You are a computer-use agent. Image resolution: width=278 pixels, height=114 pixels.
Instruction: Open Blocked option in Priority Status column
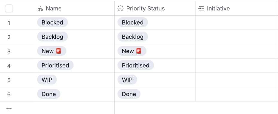(133, 22)
